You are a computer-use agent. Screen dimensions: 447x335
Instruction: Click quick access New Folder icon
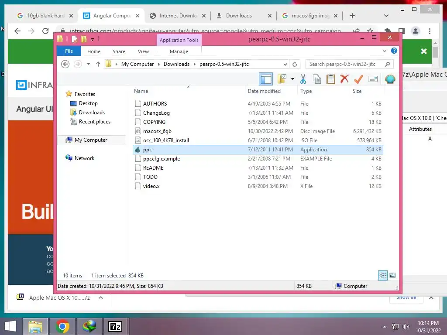(x=84, y=39)
